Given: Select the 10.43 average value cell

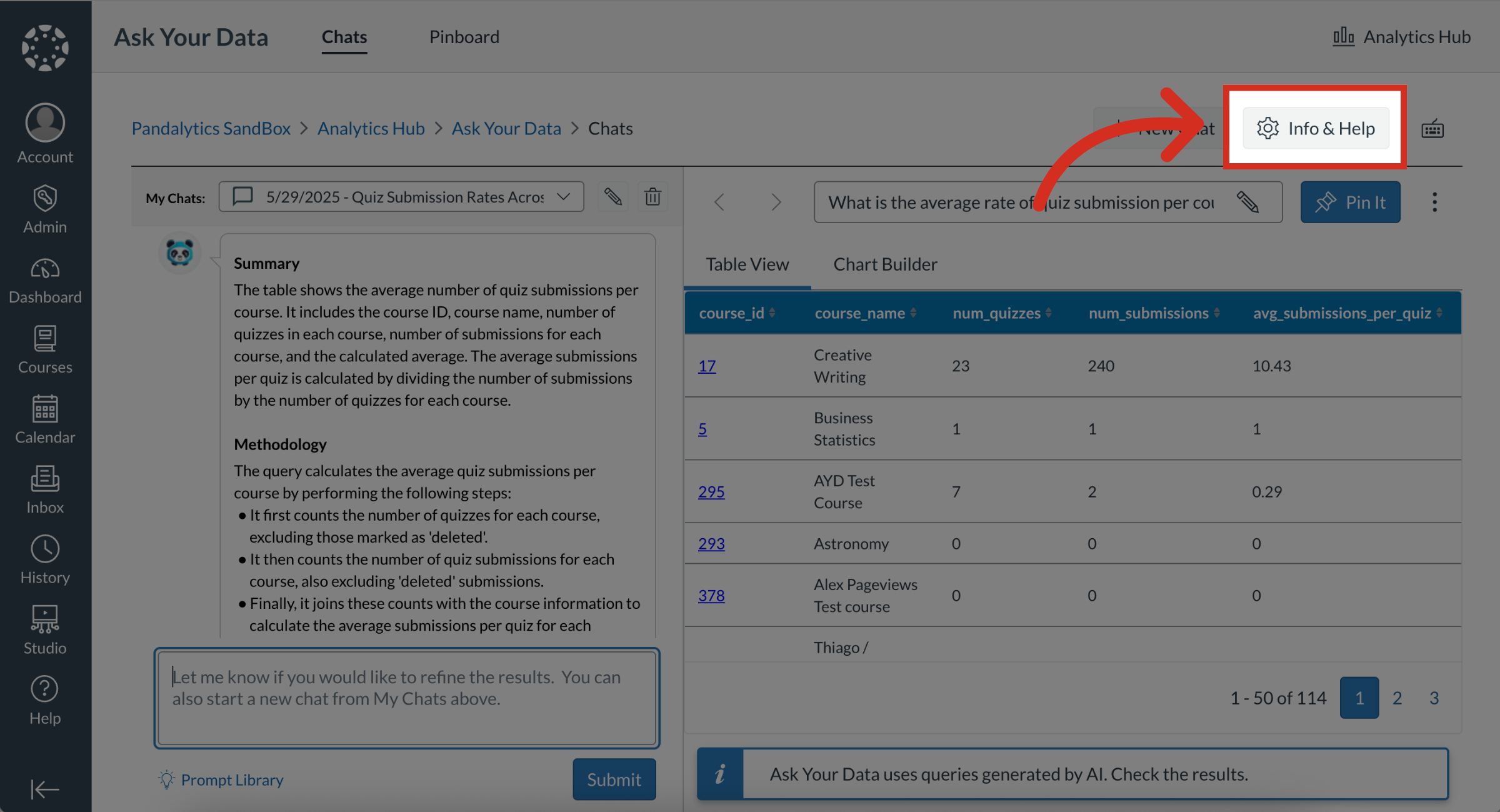Looking at the screenshot, I should [x=1271, y=366].
